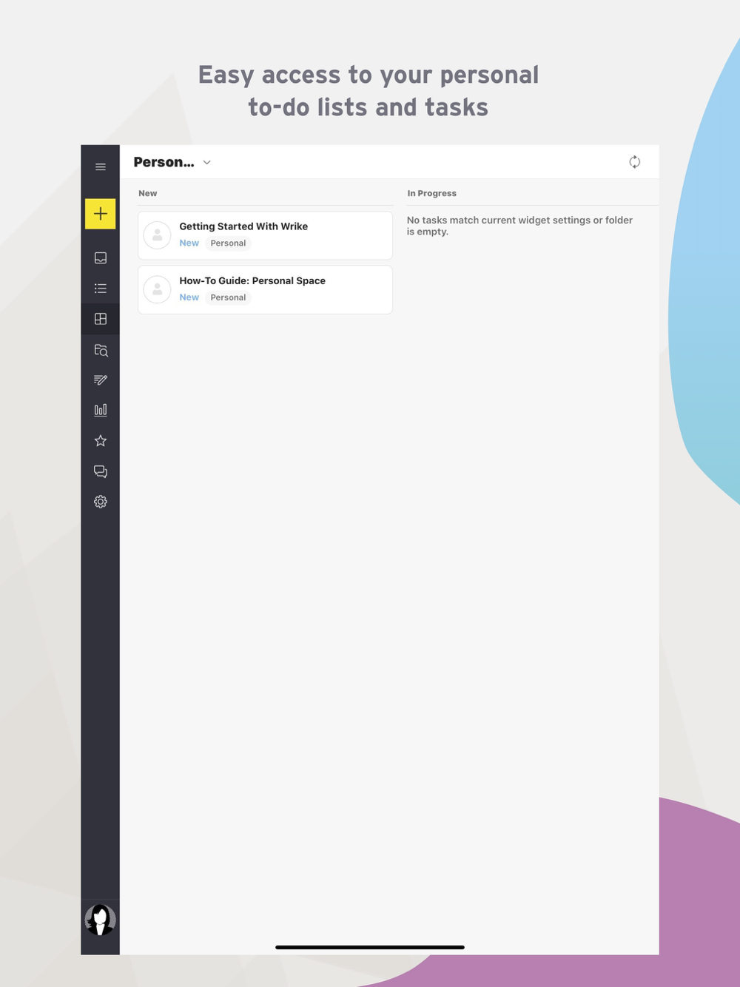
Task: Open the settings gear icon
Action: tap(101, 502)
